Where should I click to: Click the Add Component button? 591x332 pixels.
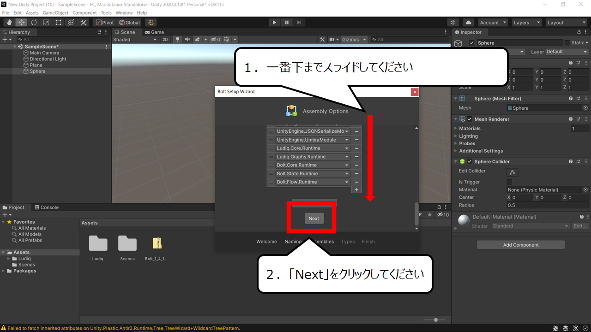click(x=521, y=245)
